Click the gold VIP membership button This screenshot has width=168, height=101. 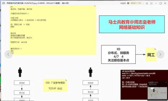pyautogui.click(x=134, y=3)
